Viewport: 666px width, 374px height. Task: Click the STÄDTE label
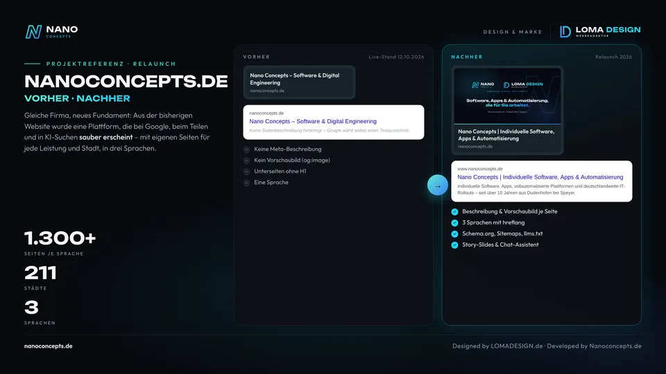(35, 288)
